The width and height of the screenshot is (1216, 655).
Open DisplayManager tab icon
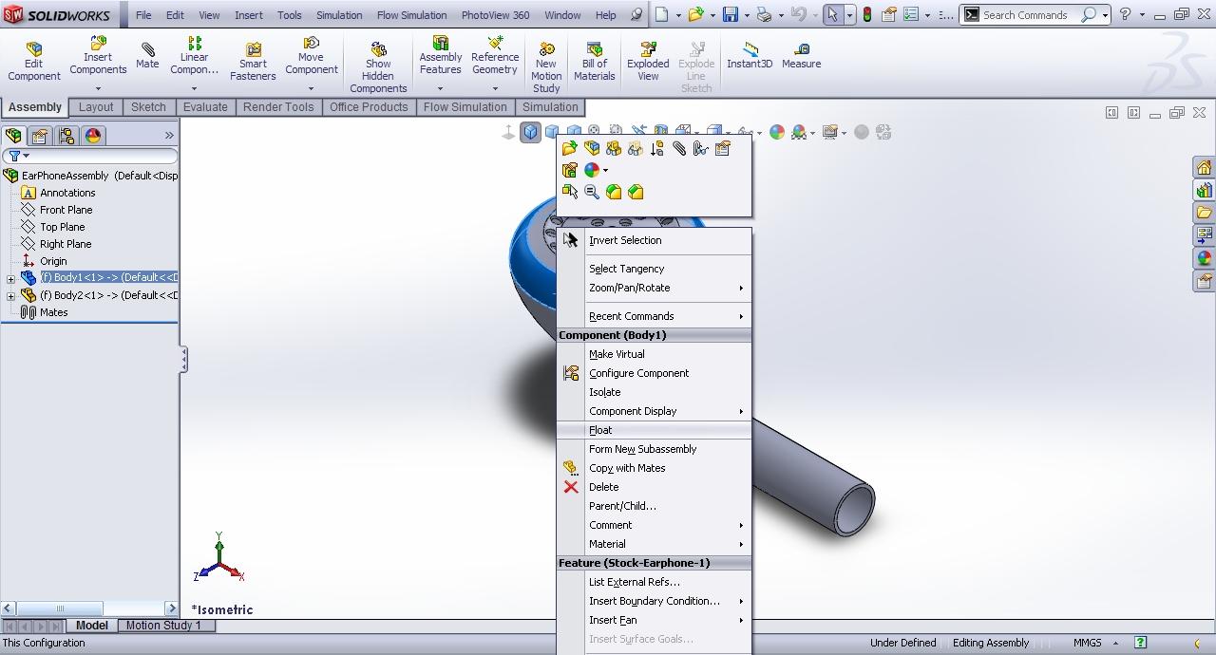[93, 136]
